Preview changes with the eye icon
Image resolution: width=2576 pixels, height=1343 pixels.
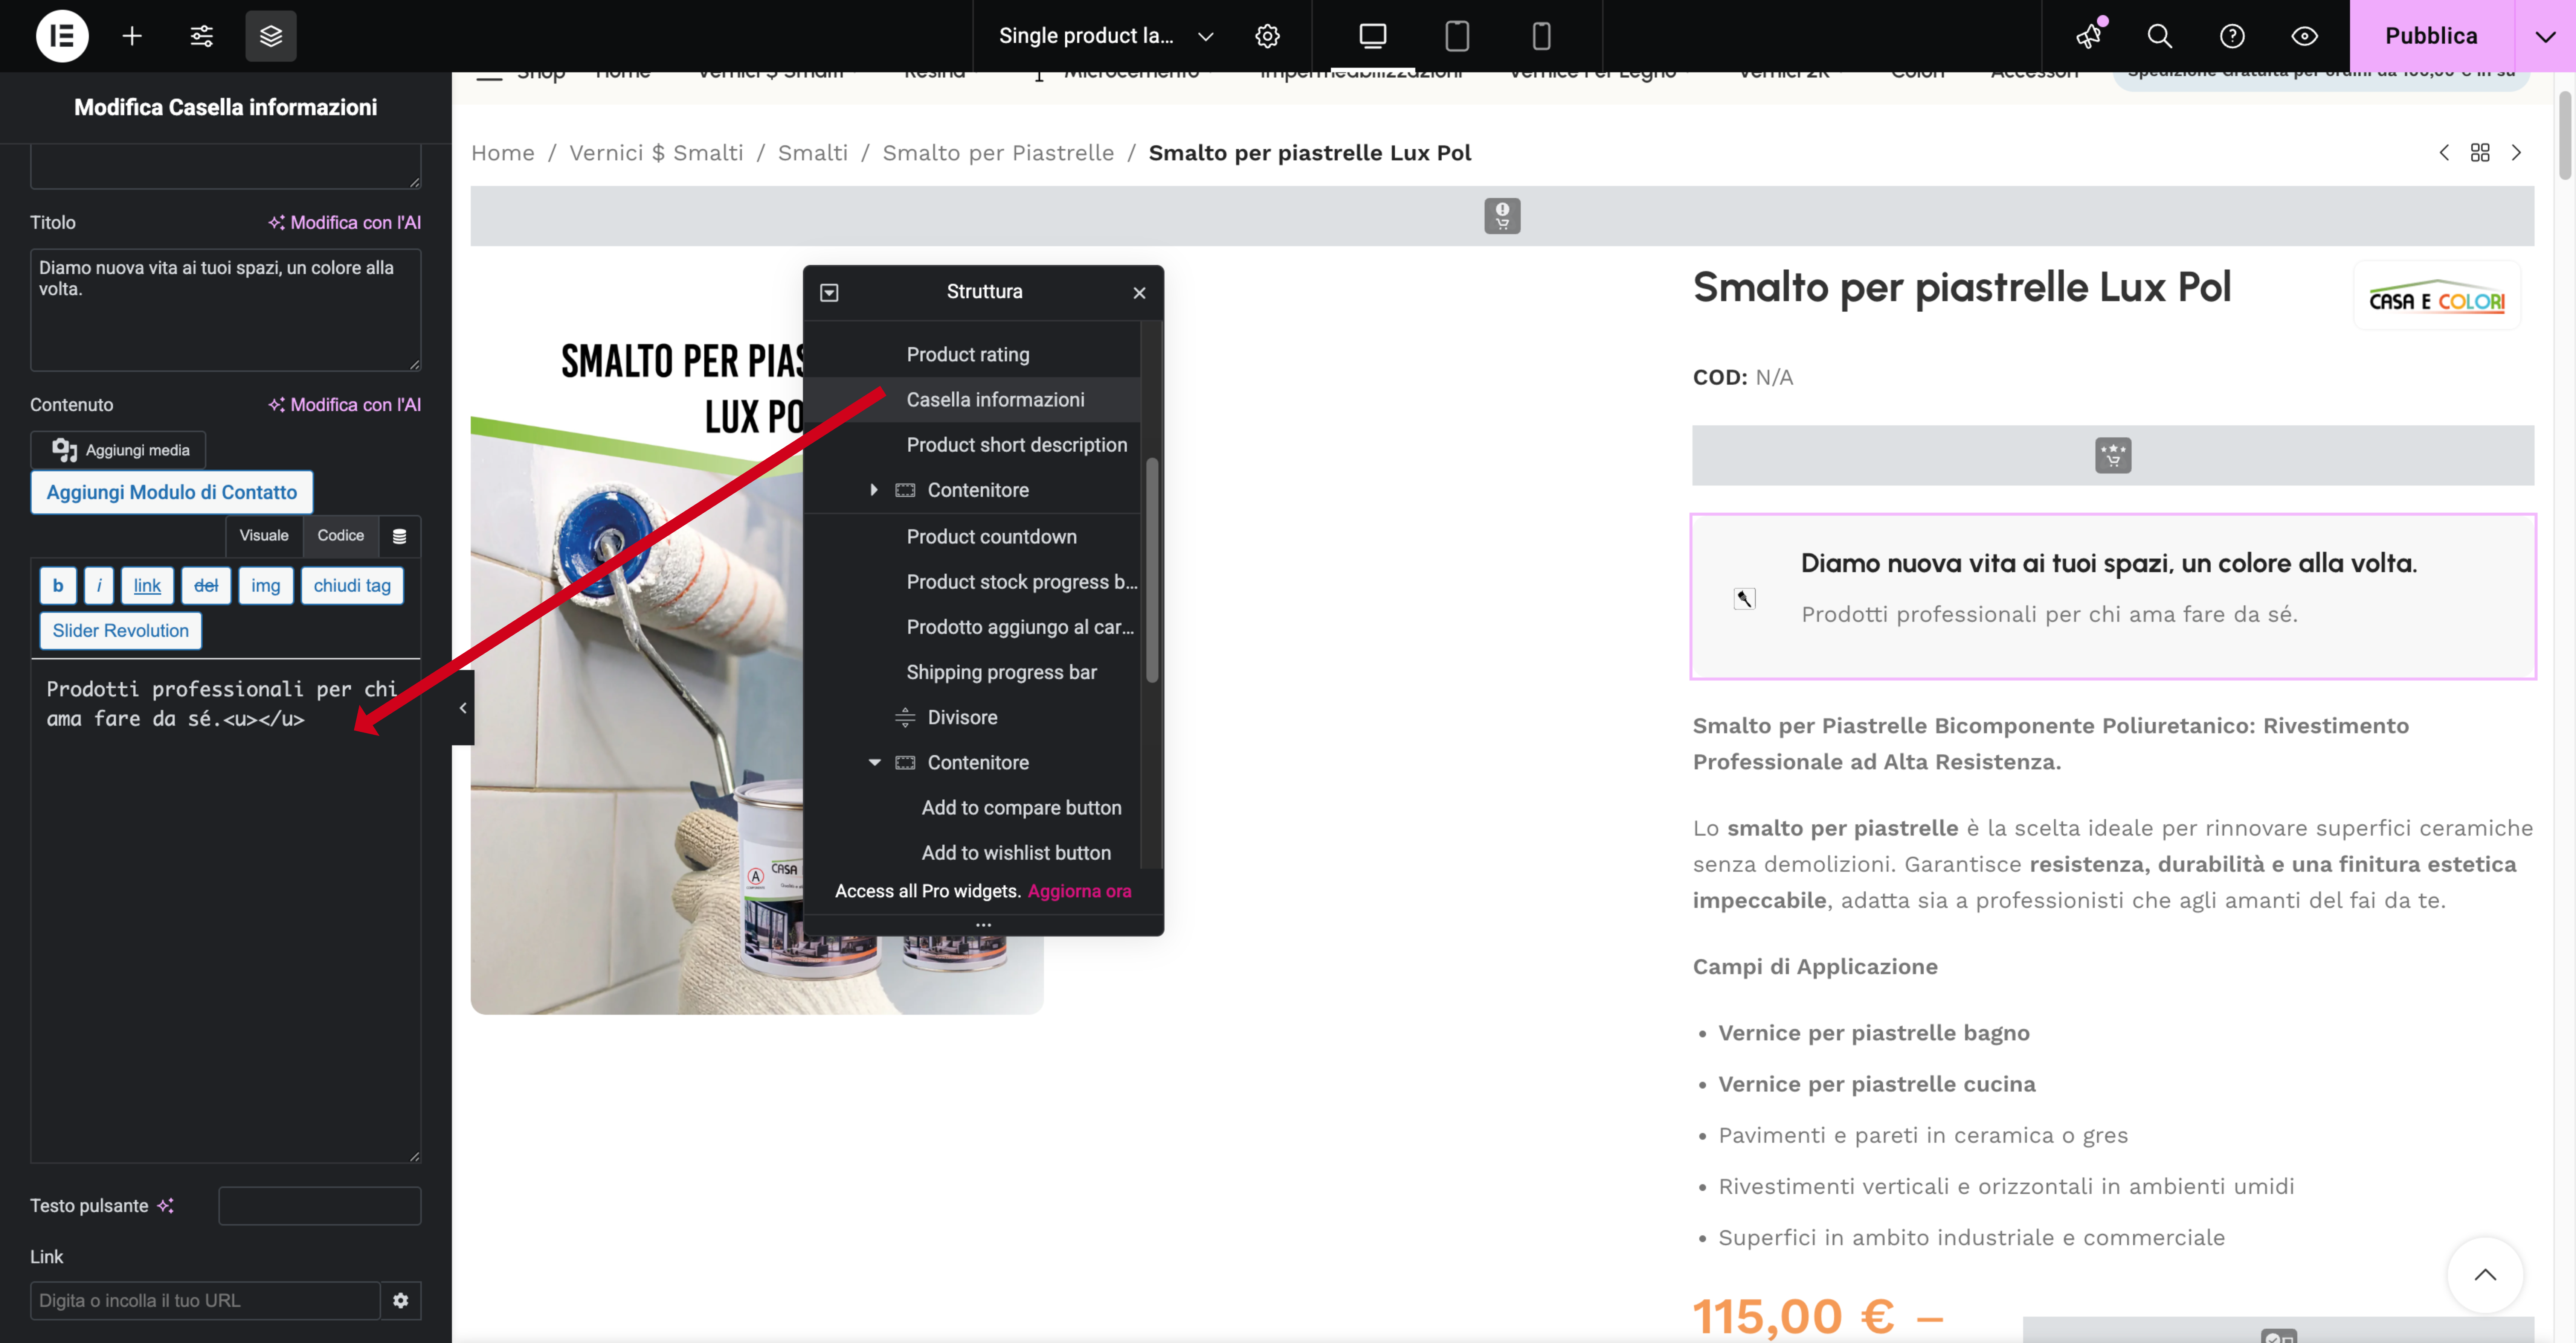pos(2304,36)
